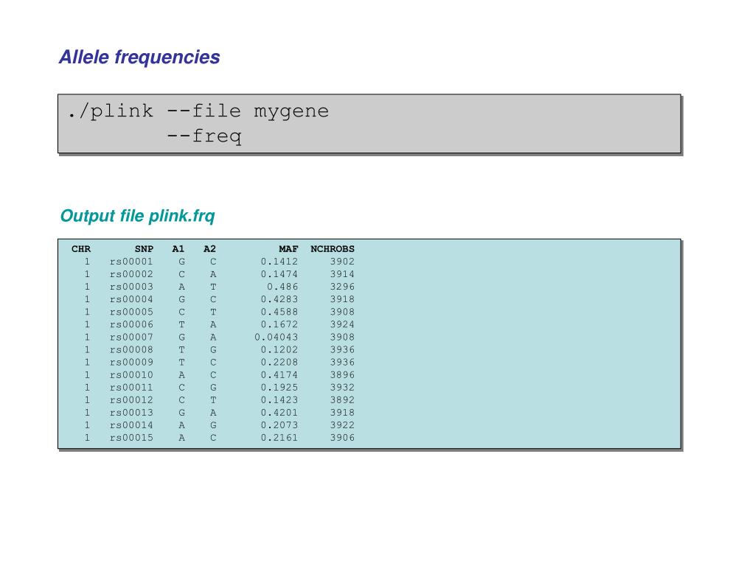Screen dimensions: 755x566
Task: Click the SNP column header
Action: point(144,249)
